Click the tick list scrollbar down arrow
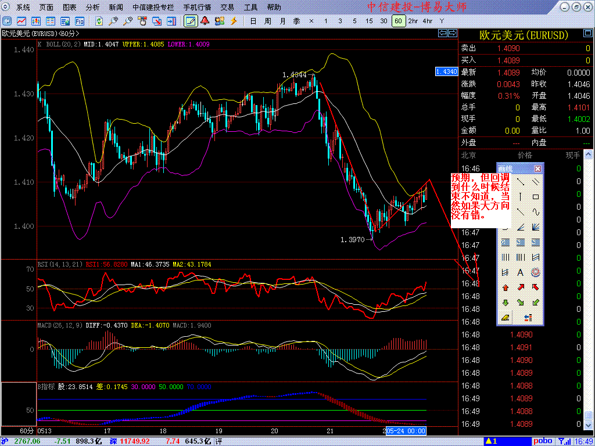595x446 pixels. [588, 425]
